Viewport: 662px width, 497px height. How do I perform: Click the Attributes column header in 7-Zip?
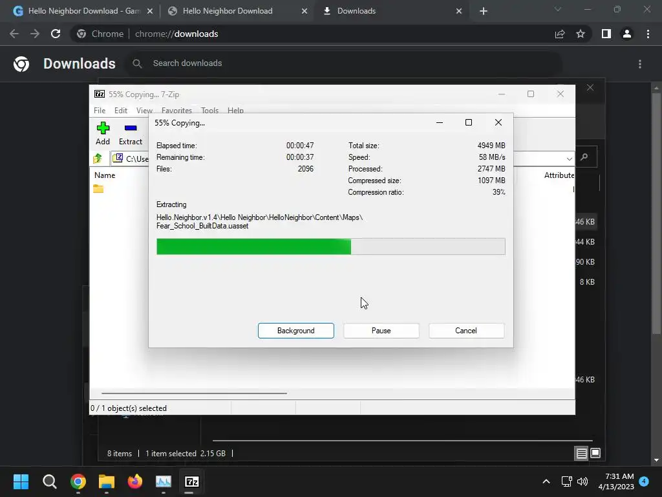559,175
